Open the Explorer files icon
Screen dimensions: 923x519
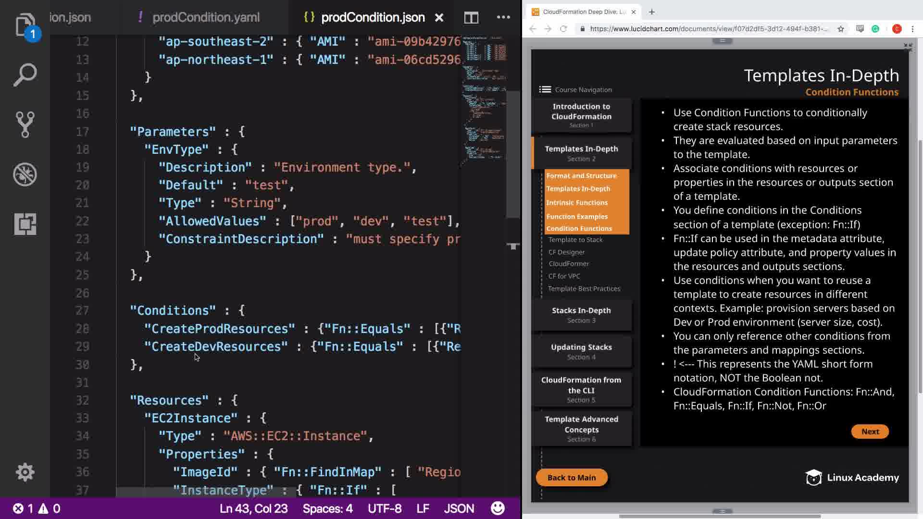[x=25, y=25]
